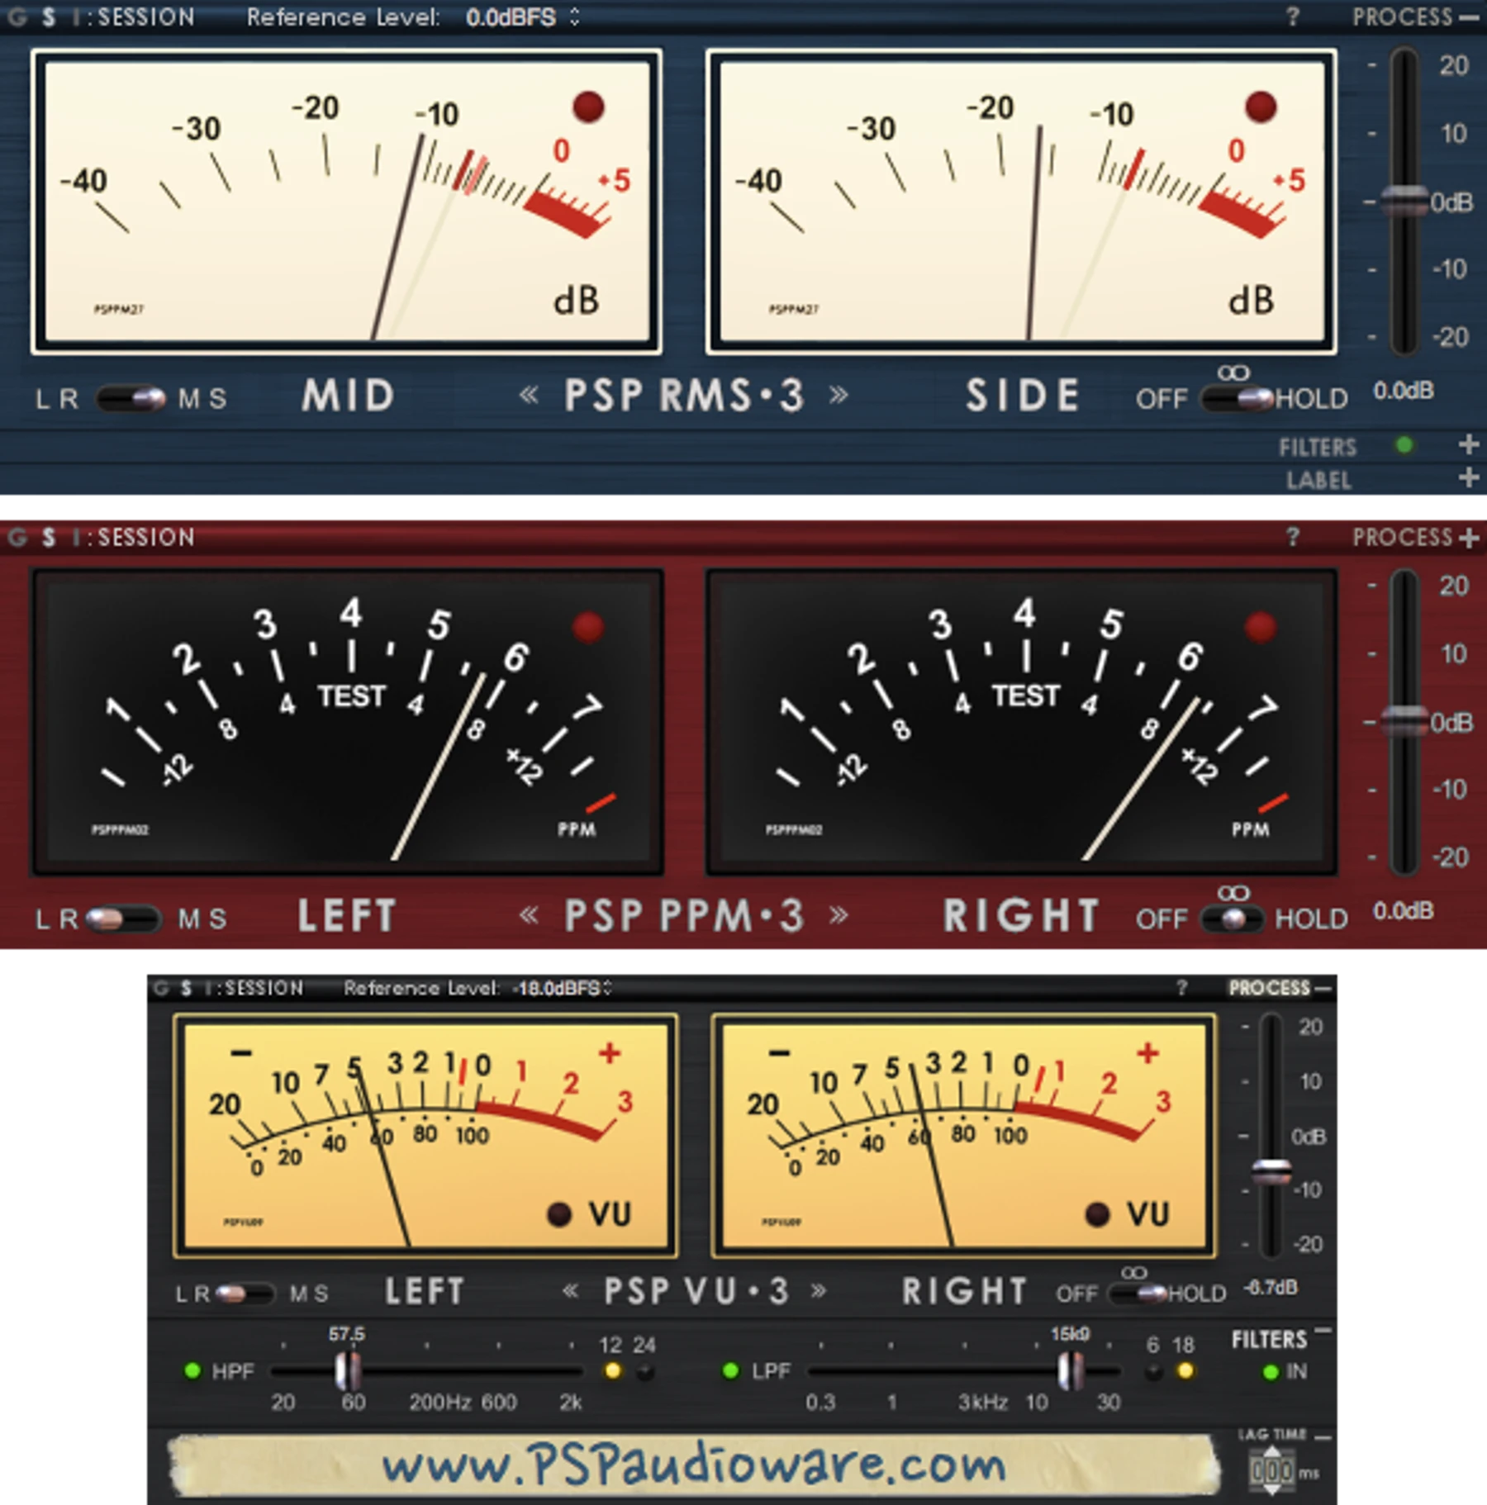
Task: Reset the overload LED on the PPM RIGHT meter
Action: [x=1261, y=627]
